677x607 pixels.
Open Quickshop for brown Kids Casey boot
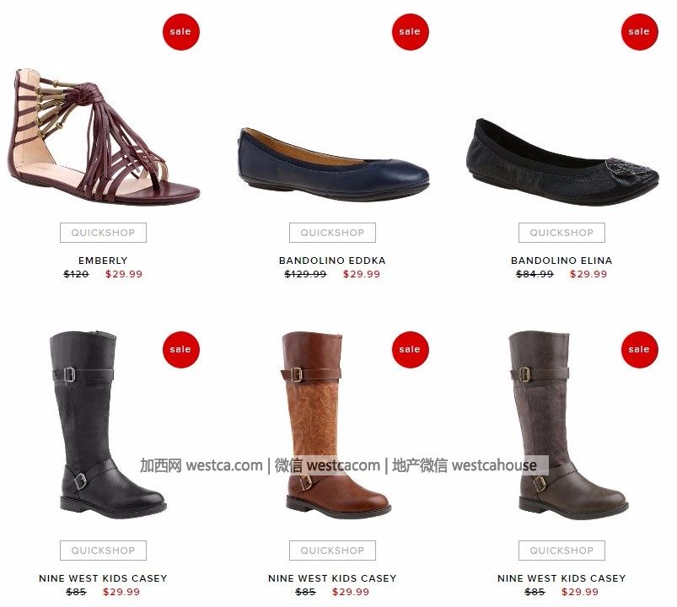click(332, 551)
